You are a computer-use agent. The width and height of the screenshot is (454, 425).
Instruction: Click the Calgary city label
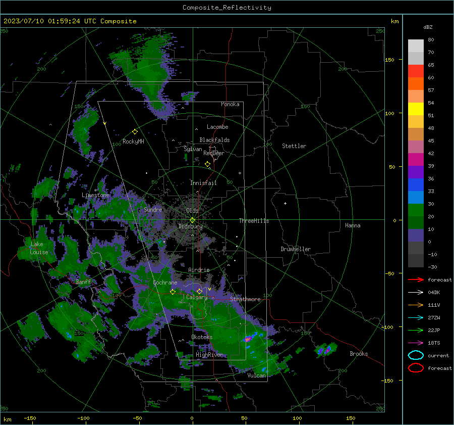(197, 297)
